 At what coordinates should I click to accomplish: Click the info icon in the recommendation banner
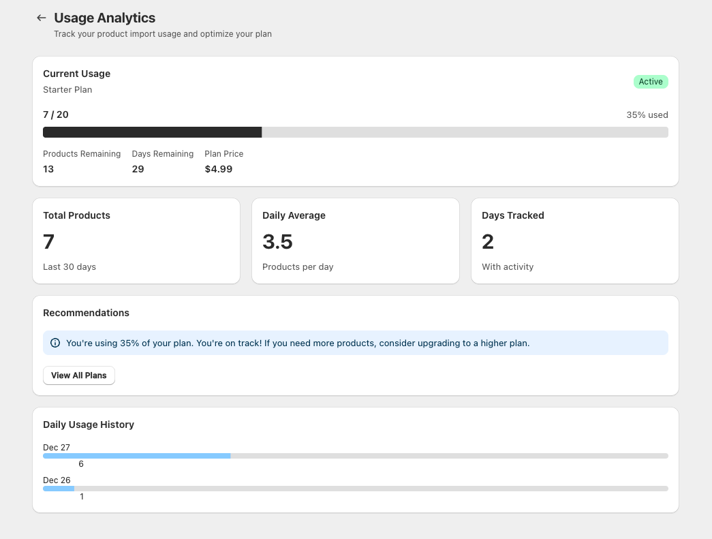click(x=55, y=343)
